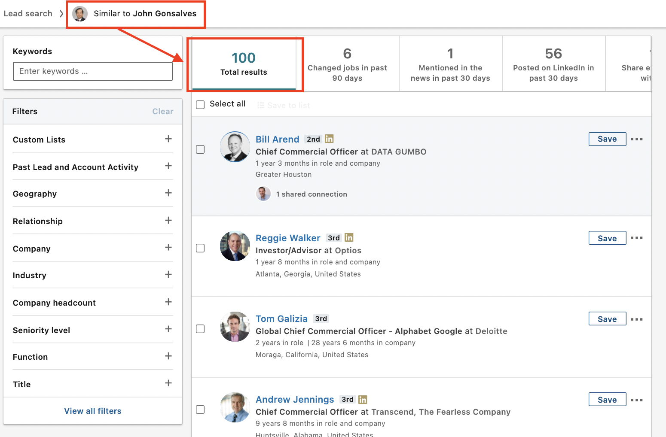
Task: Open LinkedIn badge icon next to Reggie Walker
Action: (349, 237)
